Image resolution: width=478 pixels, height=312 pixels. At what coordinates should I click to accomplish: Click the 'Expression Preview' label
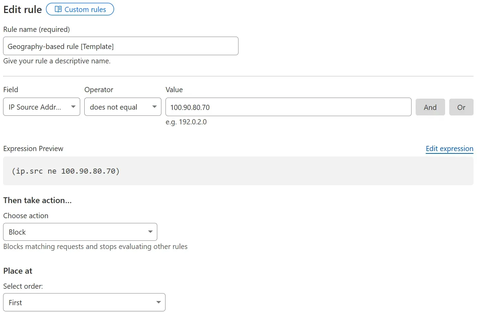[33, 149]
